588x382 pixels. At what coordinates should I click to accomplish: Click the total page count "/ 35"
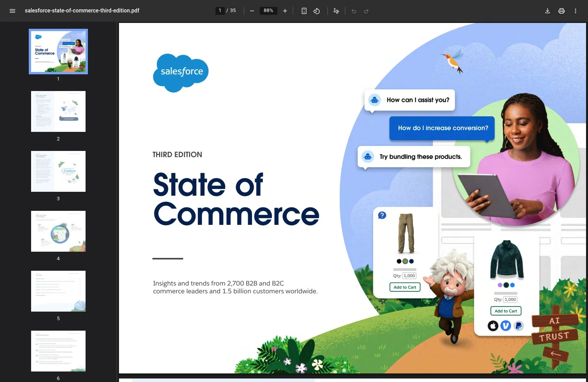pyautogui.click(x=231, y=11)
